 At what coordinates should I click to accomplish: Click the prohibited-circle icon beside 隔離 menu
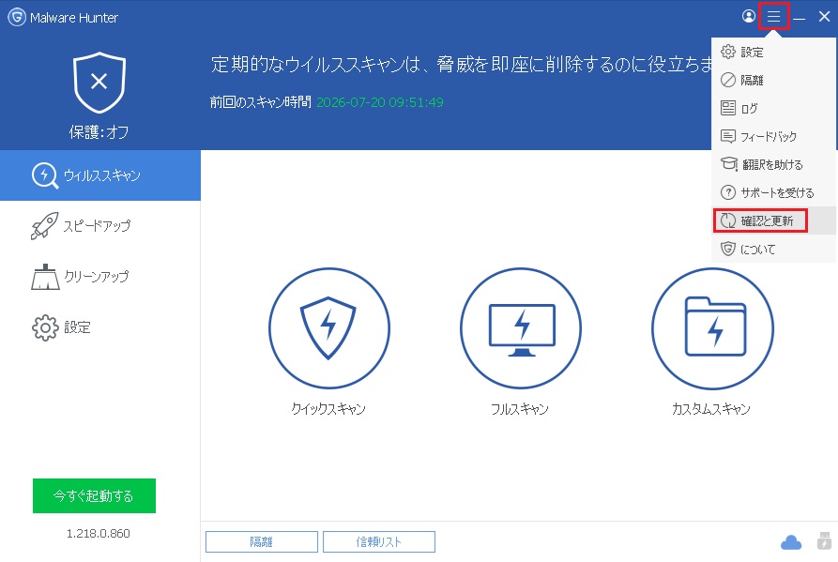click(x=728, y=80)
